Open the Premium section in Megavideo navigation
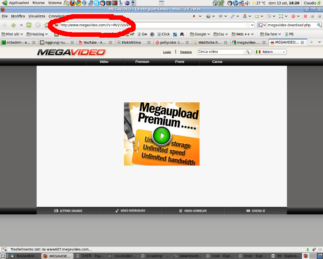This screenshot has height=259, width=323. [x=142, y=62]
